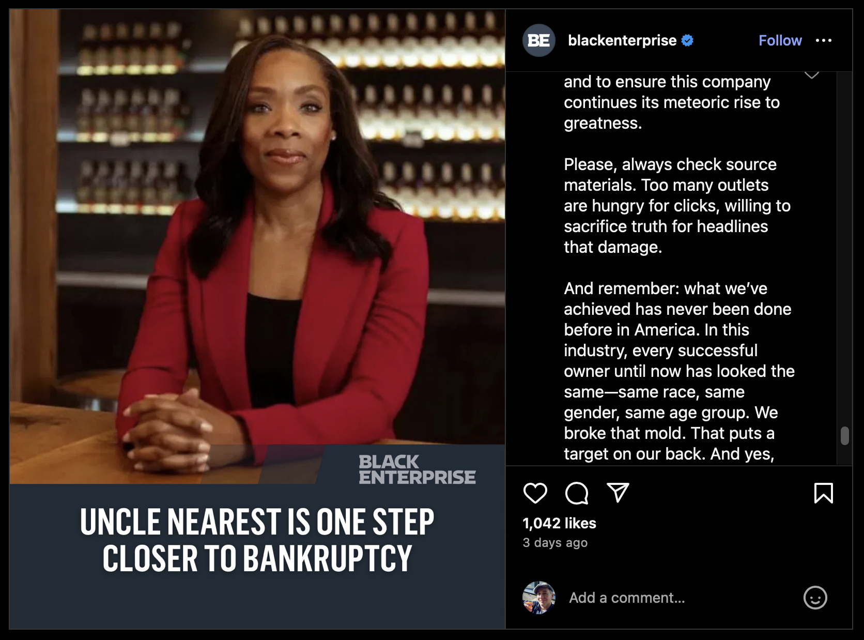Click the 'Uncle Nearest' bankruptcy headline text
Viewport: 864px width, 640px height.
(257, 540)
